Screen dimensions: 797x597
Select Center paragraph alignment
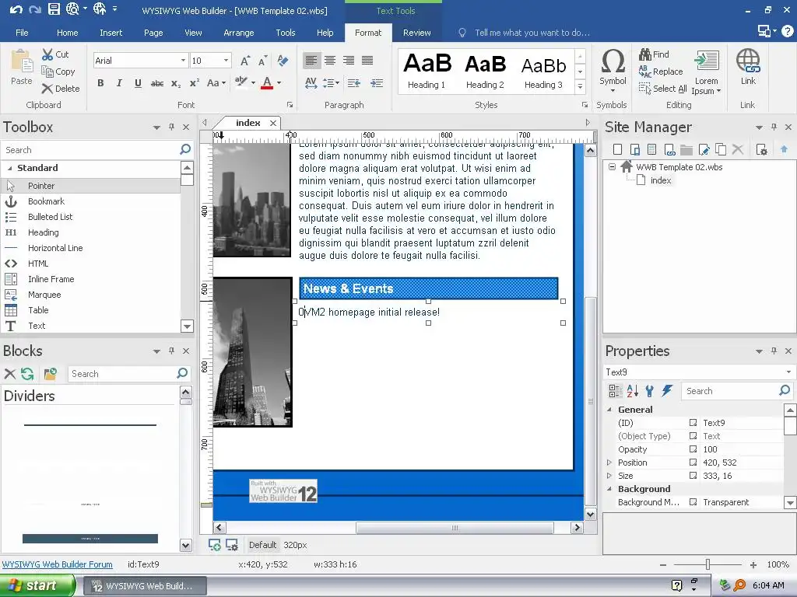(x=330, y=61)
